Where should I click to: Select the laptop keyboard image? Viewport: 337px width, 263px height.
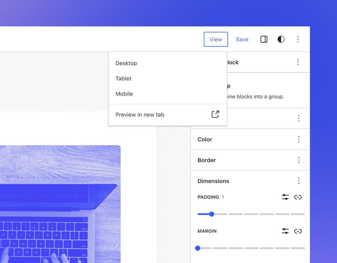tap(60, 204)
